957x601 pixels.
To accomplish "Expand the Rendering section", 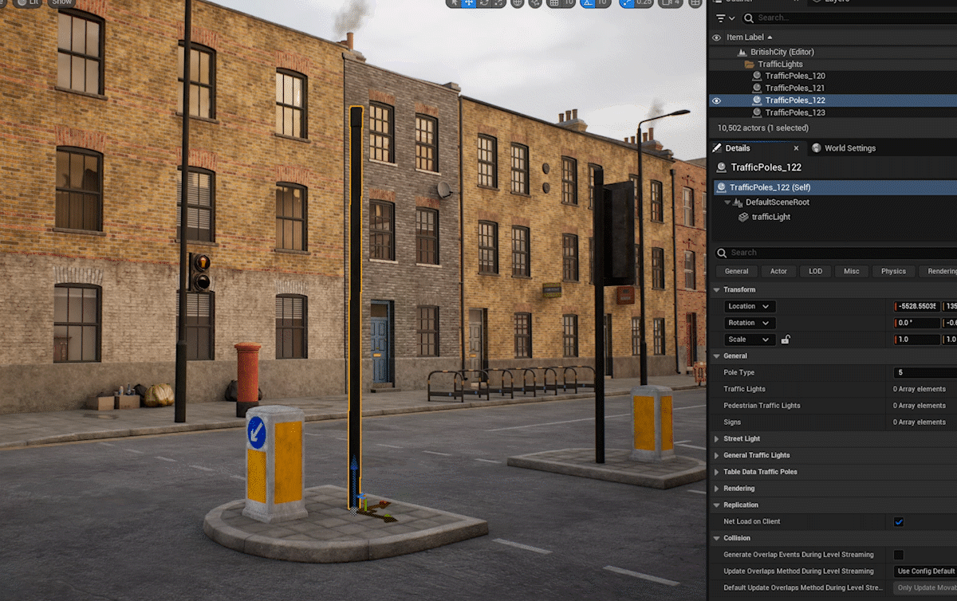I will click(x=716, y=489).
